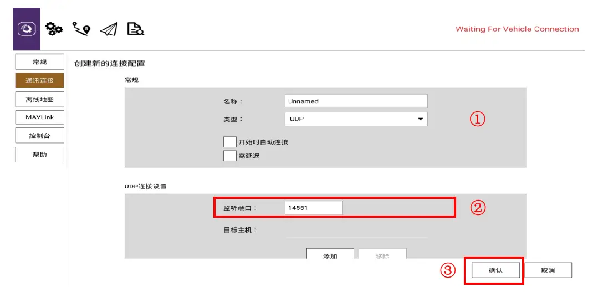
Task: Open the 帮助 tab
Action: (39, 155)
